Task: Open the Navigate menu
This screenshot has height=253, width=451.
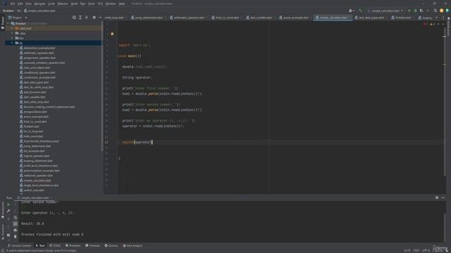Action: click(39, 4)
